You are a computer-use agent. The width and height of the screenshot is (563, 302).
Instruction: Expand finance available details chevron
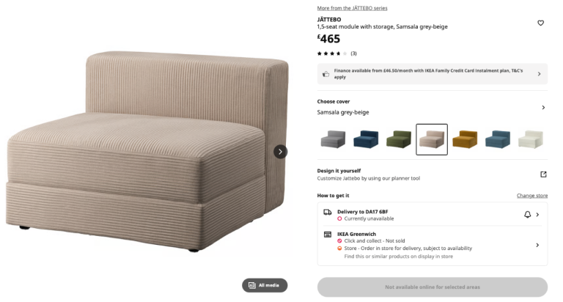pyautogui.click(x=539, y=74)
